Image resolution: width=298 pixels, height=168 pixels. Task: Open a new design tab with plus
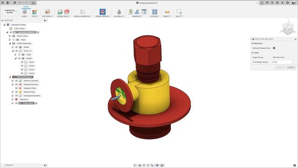coord(262,3)
